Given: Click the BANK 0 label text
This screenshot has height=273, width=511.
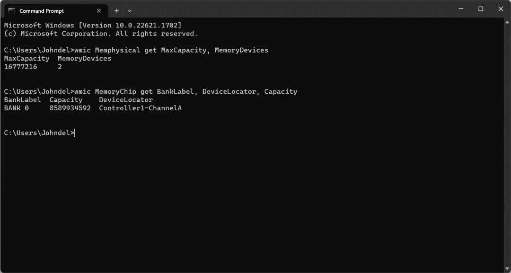Looking at the screenshot, I should click(x=16, y=108).
